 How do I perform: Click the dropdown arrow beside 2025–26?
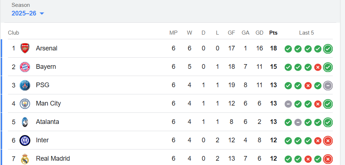coord(42,14)
